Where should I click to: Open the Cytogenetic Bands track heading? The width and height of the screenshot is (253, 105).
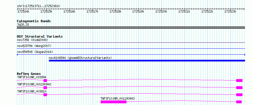coord(34,21)
